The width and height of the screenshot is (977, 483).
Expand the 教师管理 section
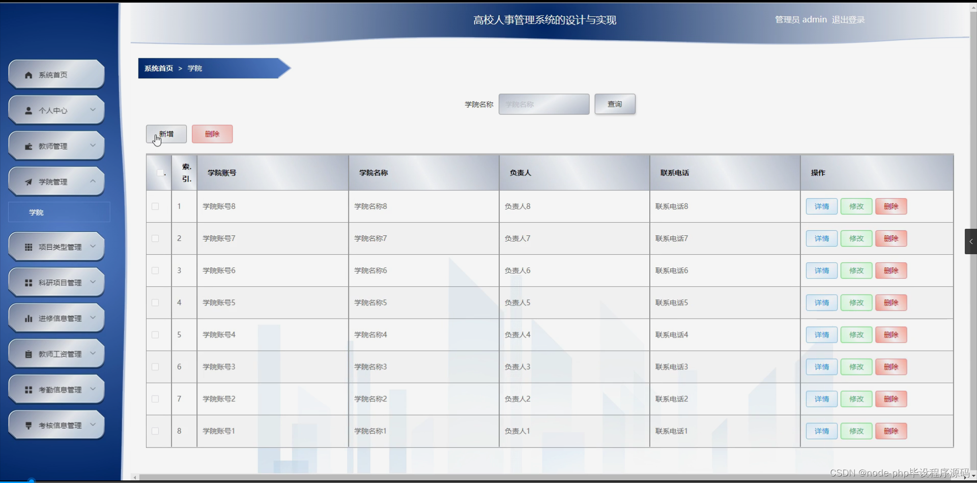point(93,145)
